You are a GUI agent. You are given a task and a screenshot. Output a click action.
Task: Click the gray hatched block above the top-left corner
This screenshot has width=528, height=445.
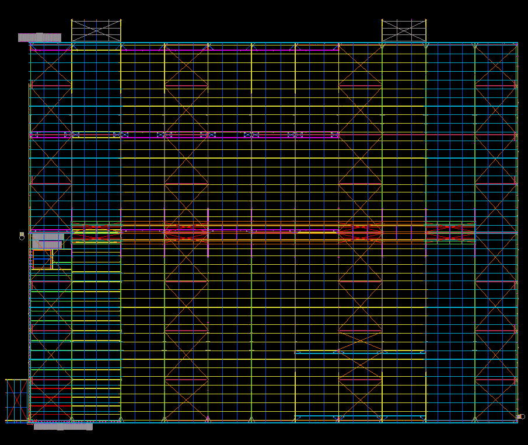coord(39,37)
